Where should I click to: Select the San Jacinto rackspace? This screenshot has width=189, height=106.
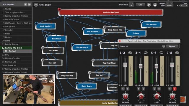coord(16,26)
